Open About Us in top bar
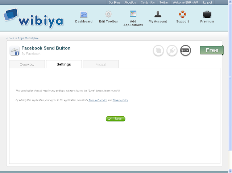Viewport: 232px width, 173px height. click(130, 3)
